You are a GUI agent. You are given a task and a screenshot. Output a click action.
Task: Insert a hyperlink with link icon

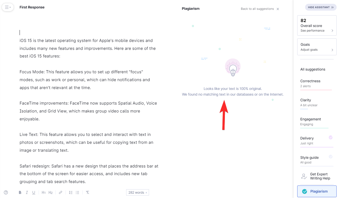[x=61, y=193]
